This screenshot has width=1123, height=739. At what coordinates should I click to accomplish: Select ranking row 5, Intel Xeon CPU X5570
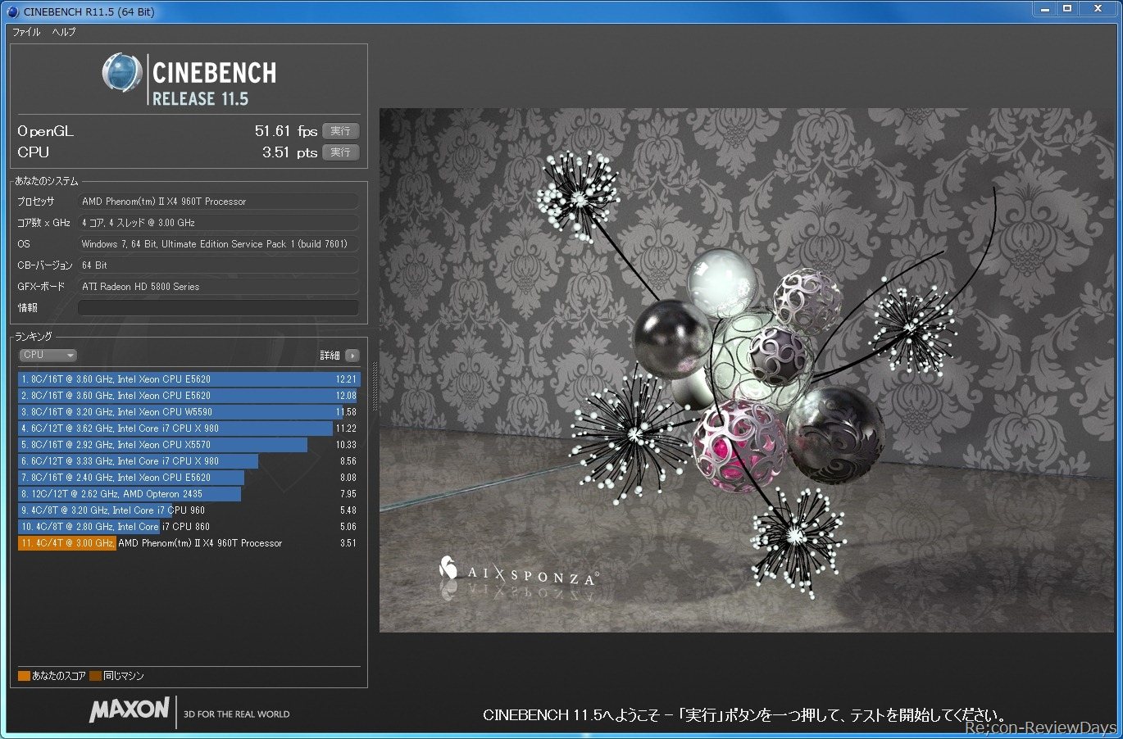(x=188, y=445)
